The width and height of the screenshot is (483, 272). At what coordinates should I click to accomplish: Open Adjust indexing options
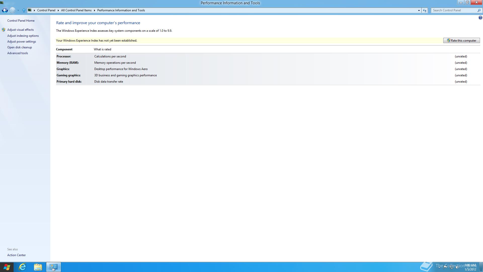(23, 36)
